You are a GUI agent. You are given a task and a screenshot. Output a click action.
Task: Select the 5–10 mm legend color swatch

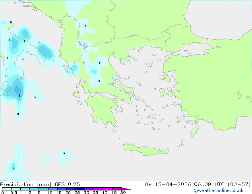pos(43,189)
